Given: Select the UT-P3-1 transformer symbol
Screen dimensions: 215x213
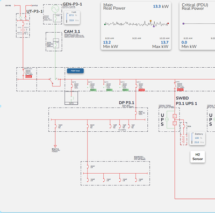Looking at the screenshot, I should (23, 30).
